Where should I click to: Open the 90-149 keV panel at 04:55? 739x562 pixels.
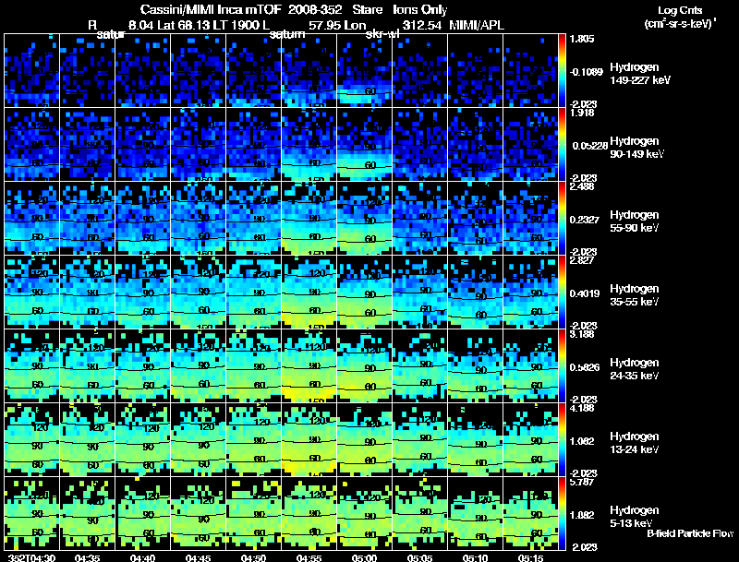point(309,145)
